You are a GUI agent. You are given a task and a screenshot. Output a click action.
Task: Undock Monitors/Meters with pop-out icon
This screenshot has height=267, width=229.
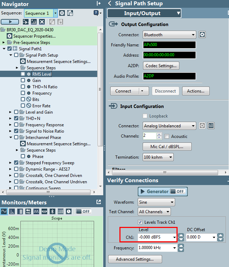click(99, 202)
